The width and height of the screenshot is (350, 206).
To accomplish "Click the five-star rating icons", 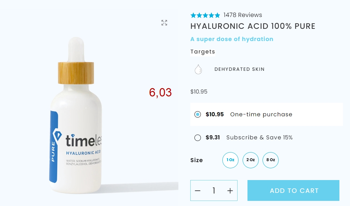I will [x=205, y=15].
